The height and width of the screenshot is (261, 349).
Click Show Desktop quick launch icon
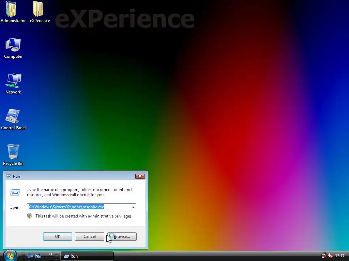pos(30,256)
